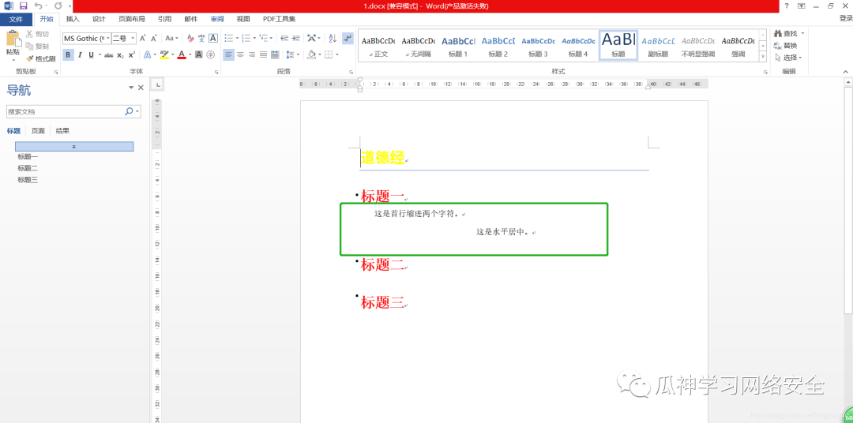Image resolution: width=853 pixels, height=423 pixels.
Task: Apply strikethrough formatting with the abc icon
Action: (108, 55)
